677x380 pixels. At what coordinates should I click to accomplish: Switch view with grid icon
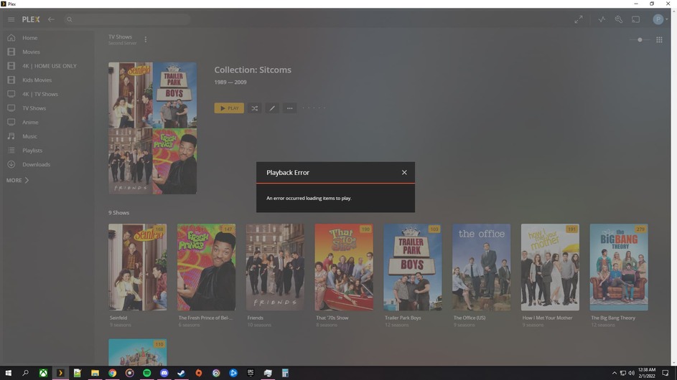[x=659, y=39]
